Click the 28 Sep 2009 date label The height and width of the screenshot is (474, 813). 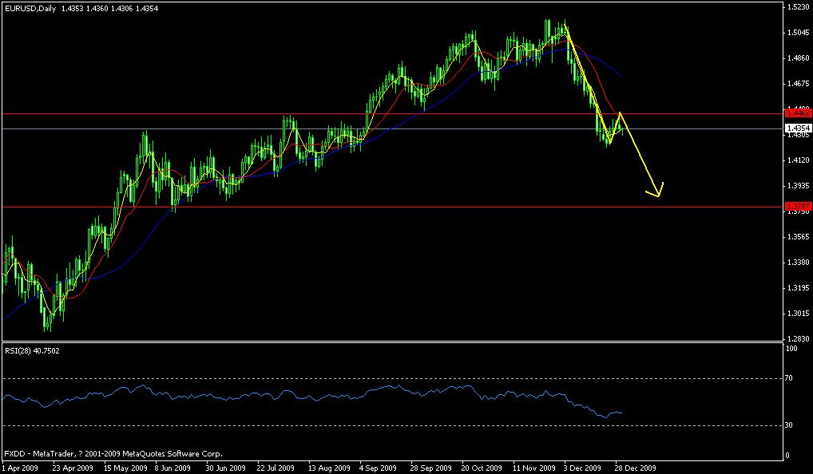(431, 468)
